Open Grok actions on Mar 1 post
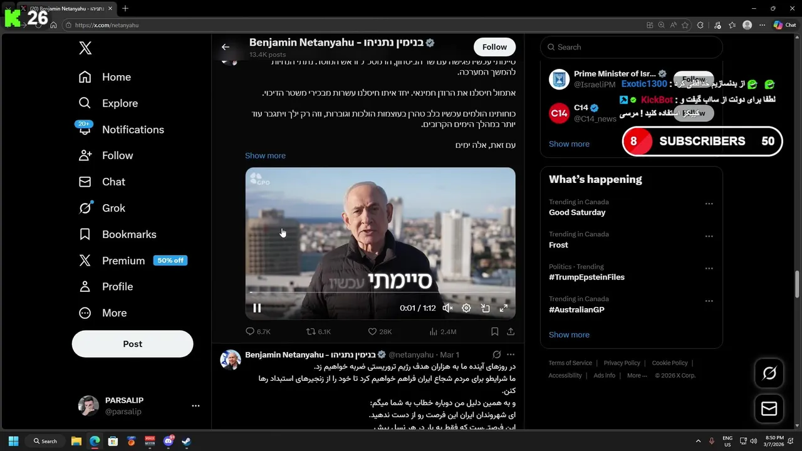The width and height of the screenshot is (802, 451). [x=497, y=355]
